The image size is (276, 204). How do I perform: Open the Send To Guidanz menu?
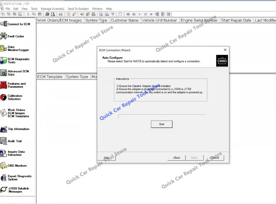coord(78,9)
